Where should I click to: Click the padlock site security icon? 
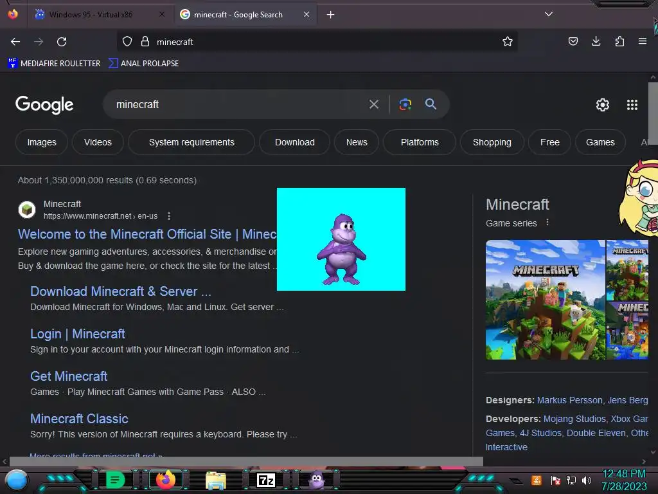145,42
